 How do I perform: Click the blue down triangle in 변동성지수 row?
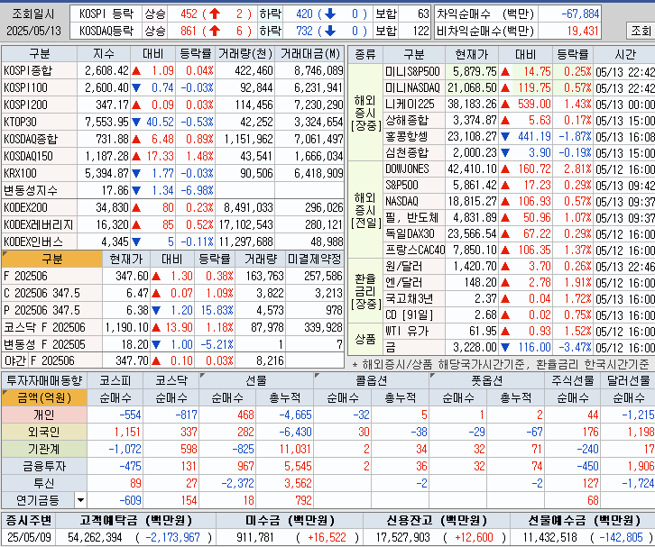136,191
